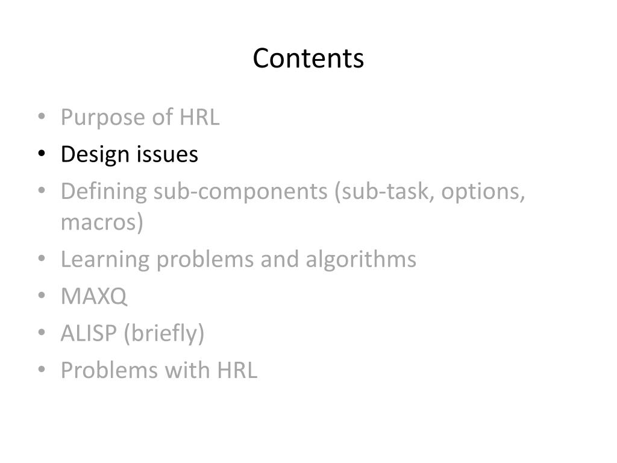Click the highlighted Design issues entry
The width and height of the screenshot is (617, 463).
(x=129, y=154)
